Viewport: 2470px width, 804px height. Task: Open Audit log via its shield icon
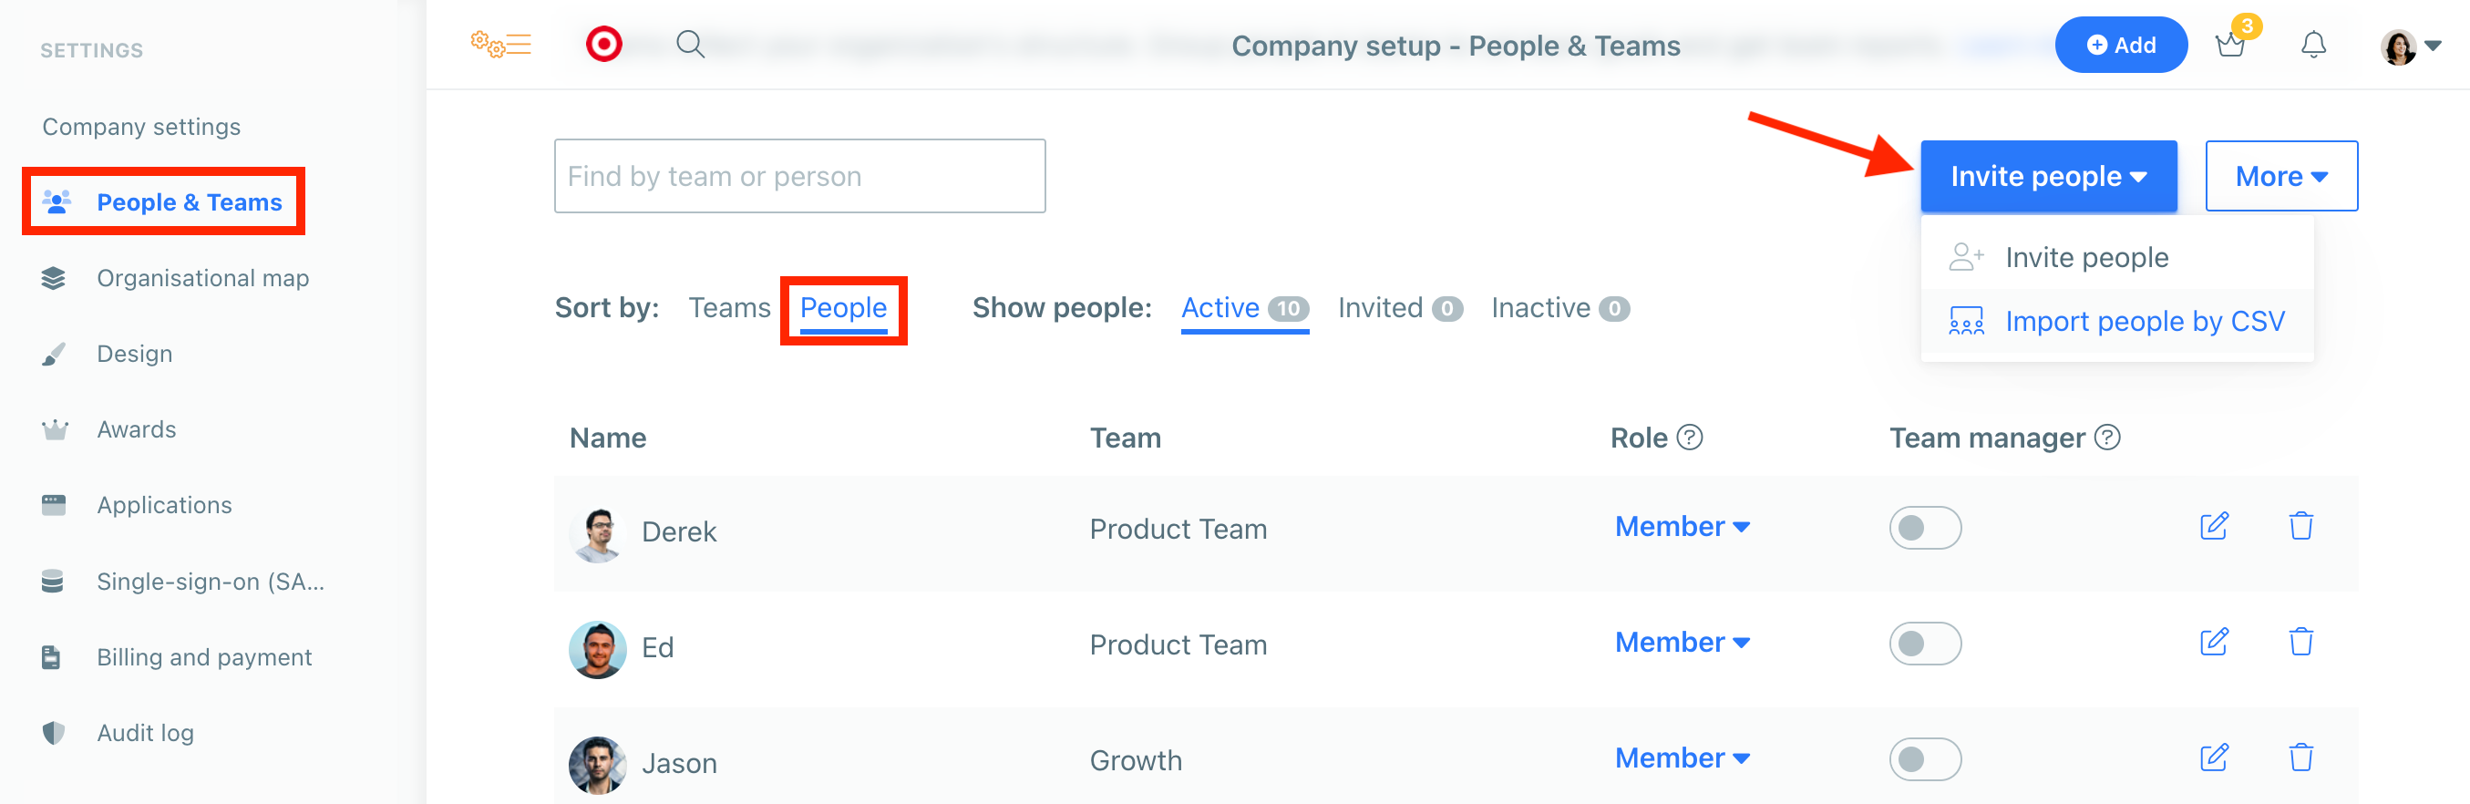pos(55,732)
